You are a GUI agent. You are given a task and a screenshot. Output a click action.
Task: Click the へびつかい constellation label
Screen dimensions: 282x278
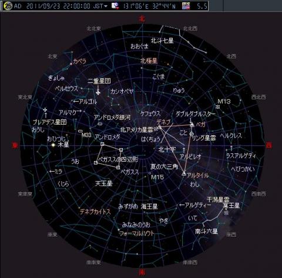243,169
